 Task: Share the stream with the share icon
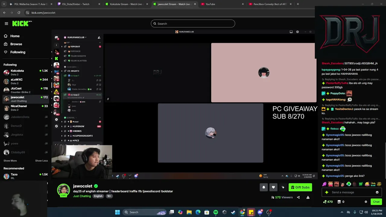(298, 197)
